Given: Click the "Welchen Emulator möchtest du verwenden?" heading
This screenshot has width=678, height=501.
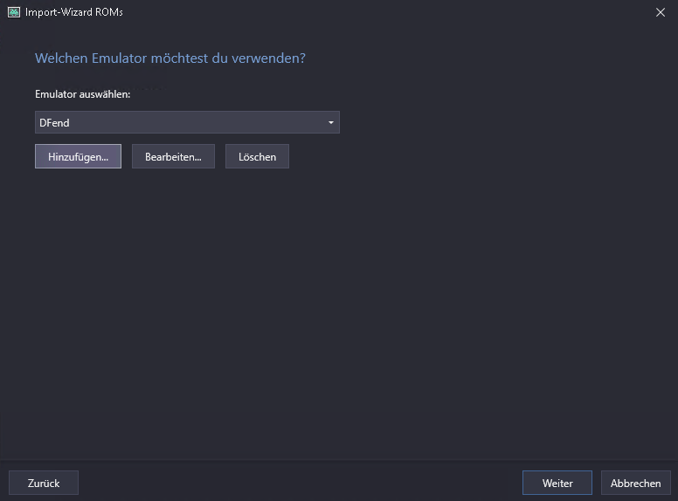Looking at the screenshot, I should pos(170,58).
